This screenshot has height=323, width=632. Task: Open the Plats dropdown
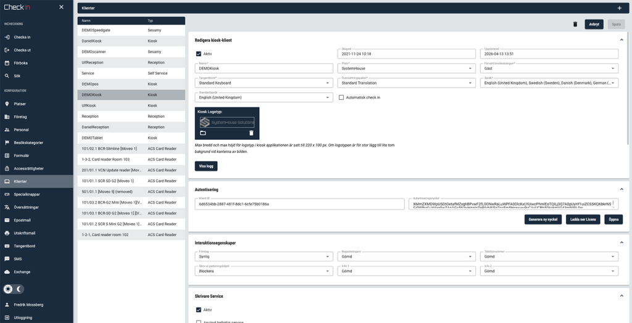406,68
